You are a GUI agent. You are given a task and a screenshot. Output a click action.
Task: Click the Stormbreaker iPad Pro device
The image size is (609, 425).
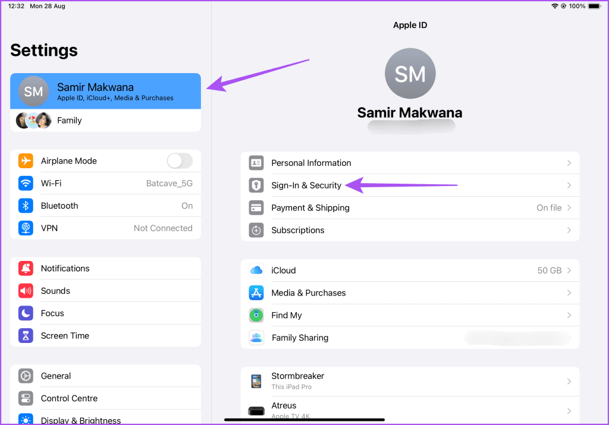coord(410,381)
